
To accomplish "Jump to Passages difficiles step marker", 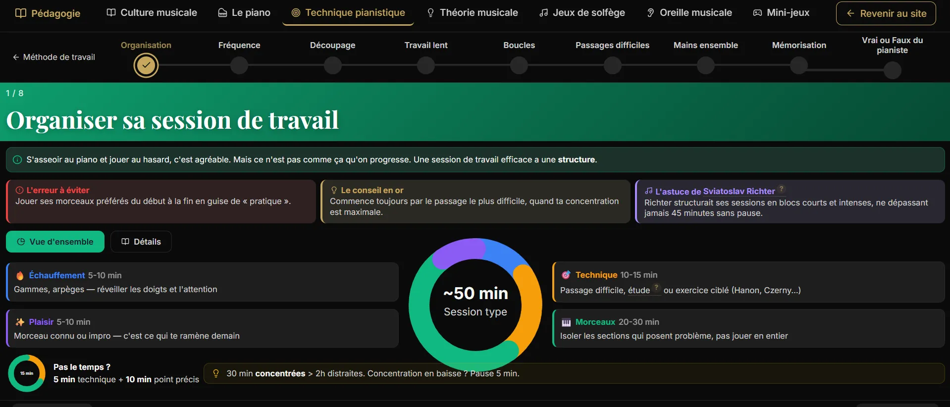I will [x=613, y=65].
